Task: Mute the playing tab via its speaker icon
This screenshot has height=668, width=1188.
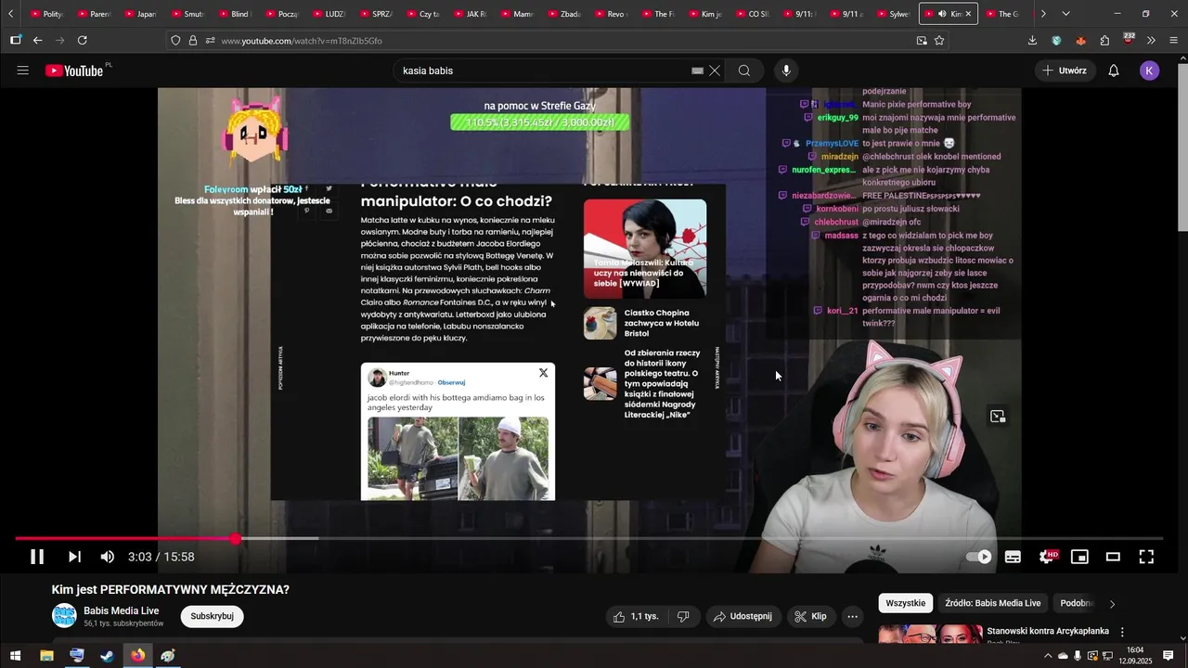Action: (942, 14)
